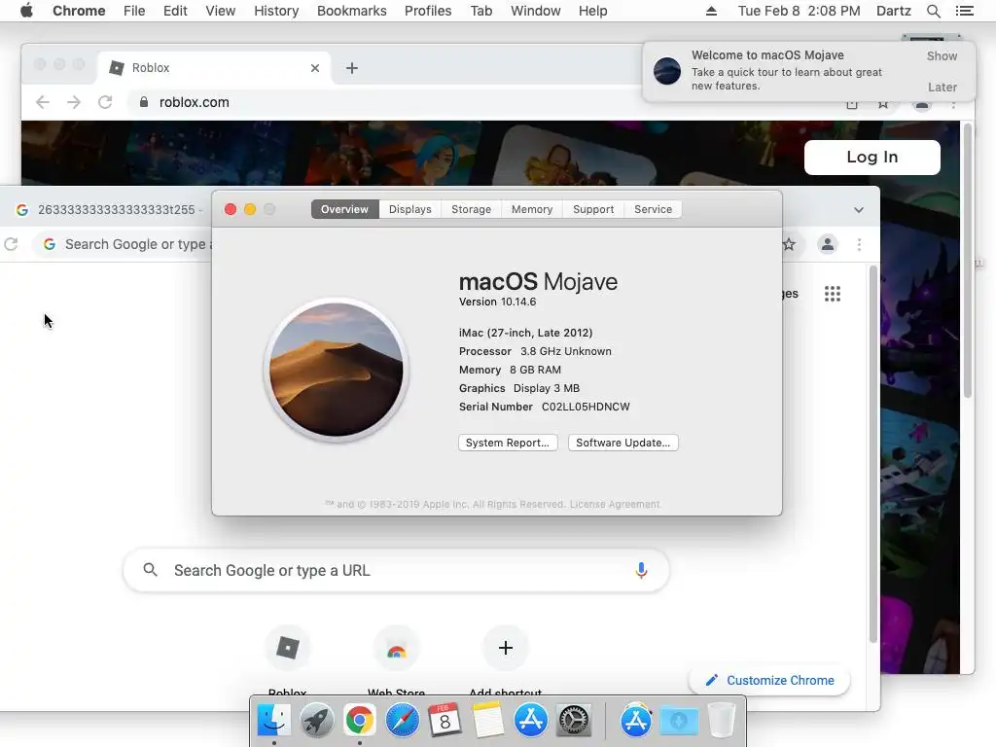Open the Bookmarks menu
Viewport: 996px width, 747px height.
[351, 11]
